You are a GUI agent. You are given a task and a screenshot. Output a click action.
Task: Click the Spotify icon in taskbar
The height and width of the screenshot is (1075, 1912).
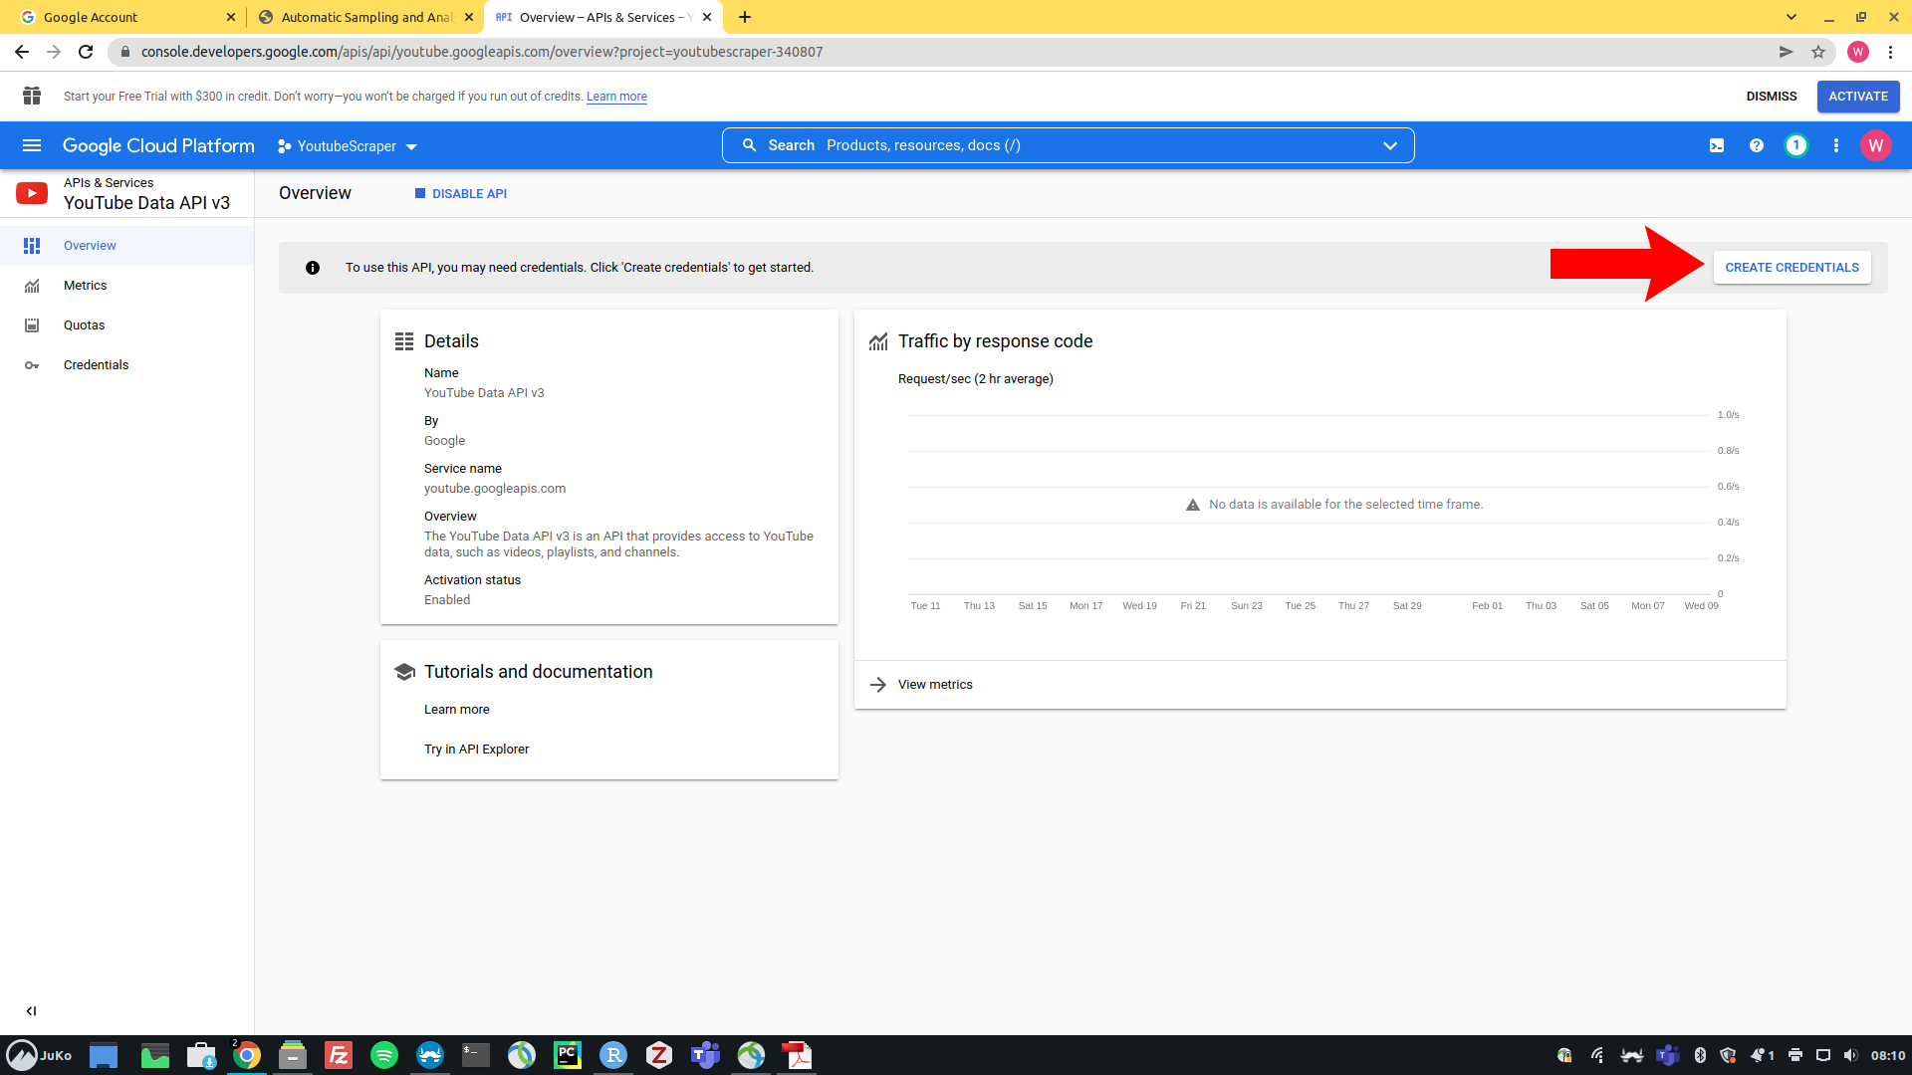(x=383, y=1055)
